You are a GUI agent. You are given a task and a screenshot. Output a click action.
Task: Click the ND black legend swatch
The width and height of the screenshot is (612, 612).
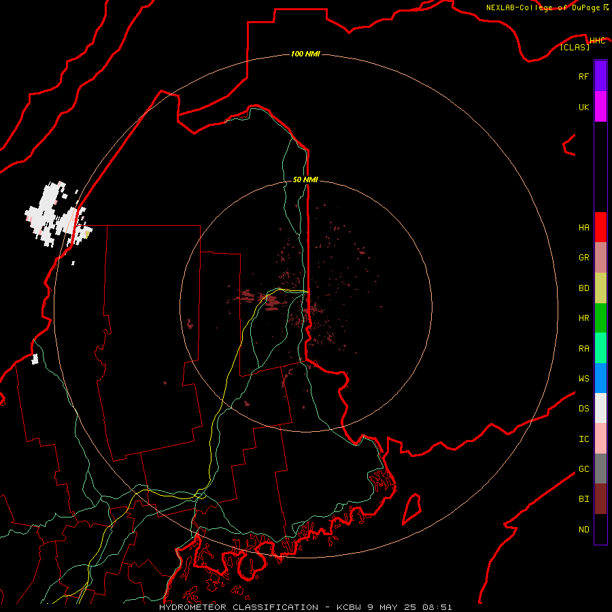[x=600, y=529]
